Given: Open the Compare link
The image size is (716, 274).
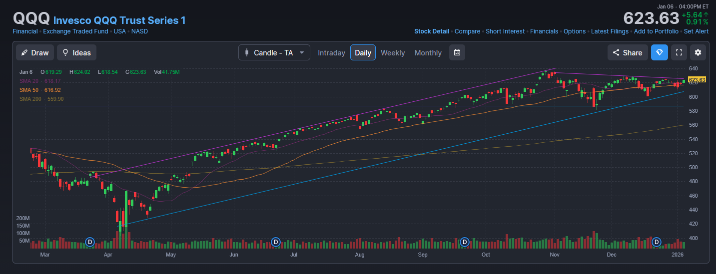Looking at the screenshot, I should click(x=467, y=31).
